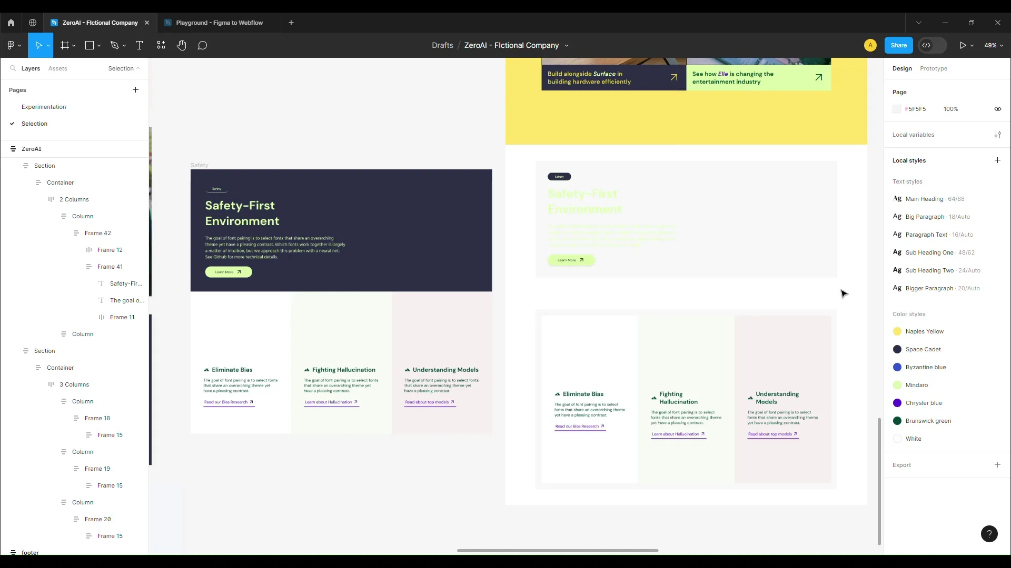Toggle Dev Mode switch
This screenshot has width=1011, height=568.
click(x=932, y=45)
